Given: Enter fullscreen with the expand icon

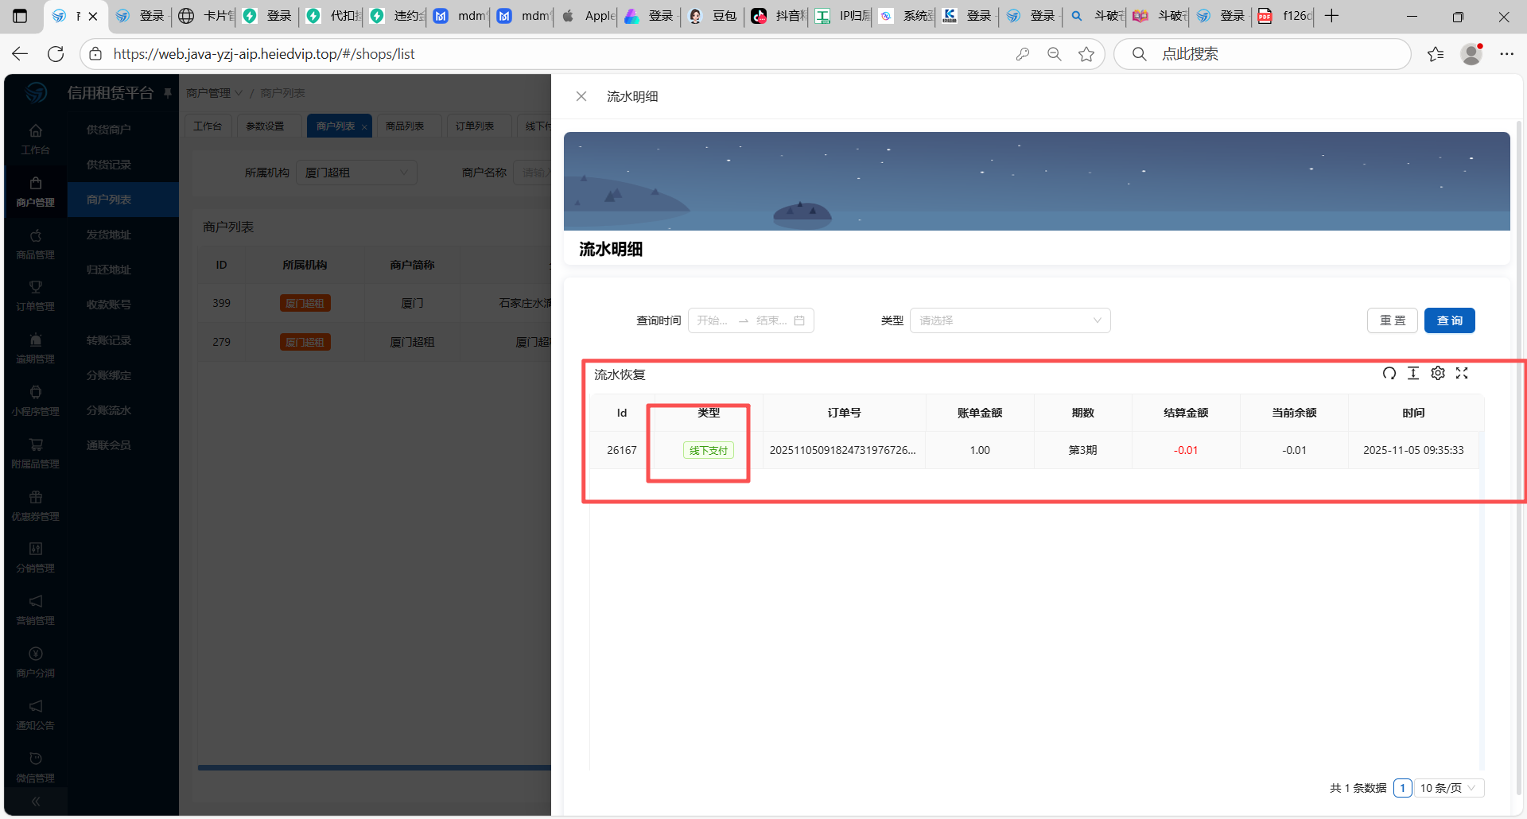Looking at the screenshot, I should [1462, 374].
